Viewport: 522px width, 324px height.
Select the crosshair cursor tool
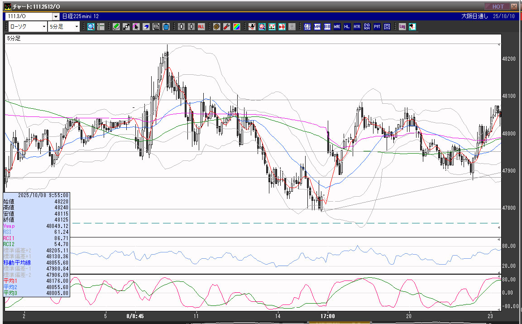click(101, 27)
